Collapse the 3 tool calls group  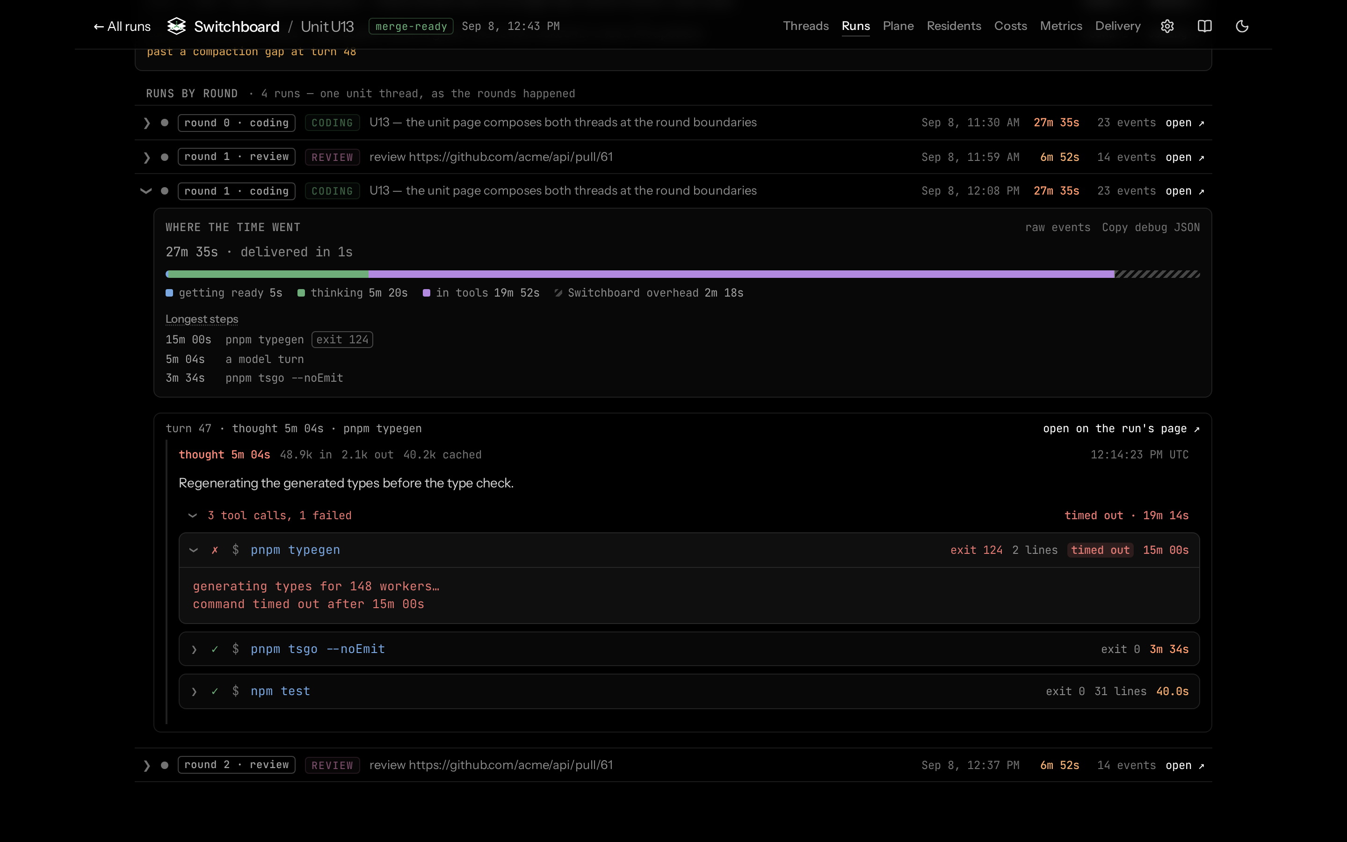click(x=193, y=515)
